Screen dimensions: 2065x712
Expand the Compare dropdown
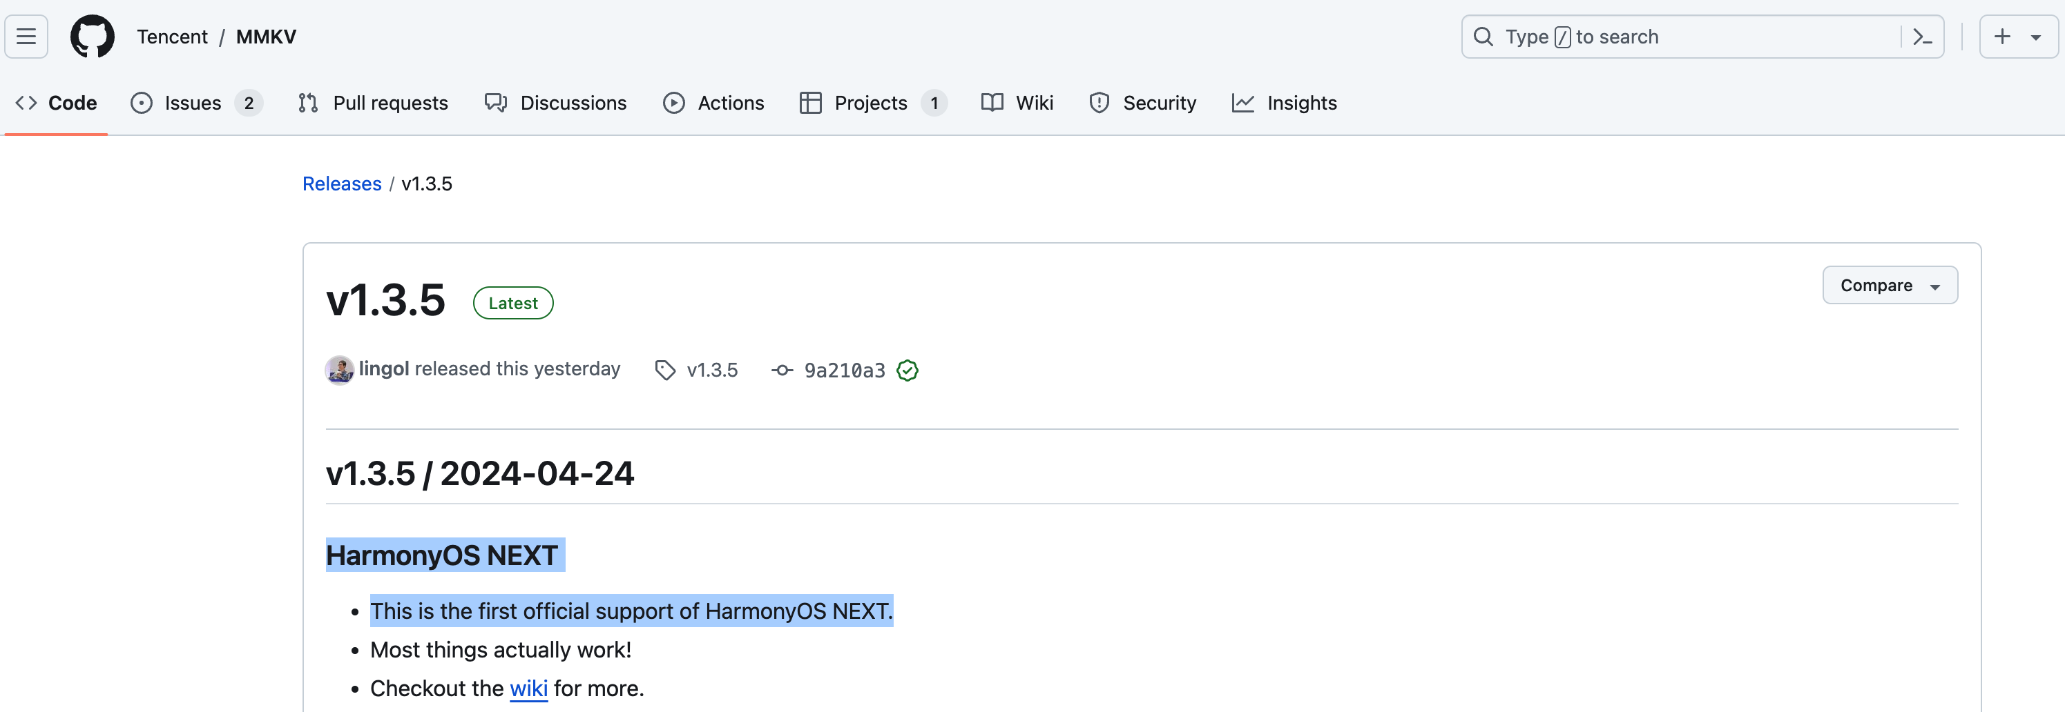(1890, 286)
